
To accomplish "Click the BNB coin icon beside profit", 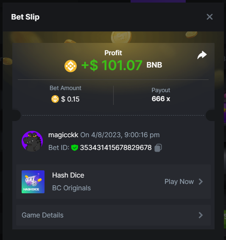I will [70, 66].
